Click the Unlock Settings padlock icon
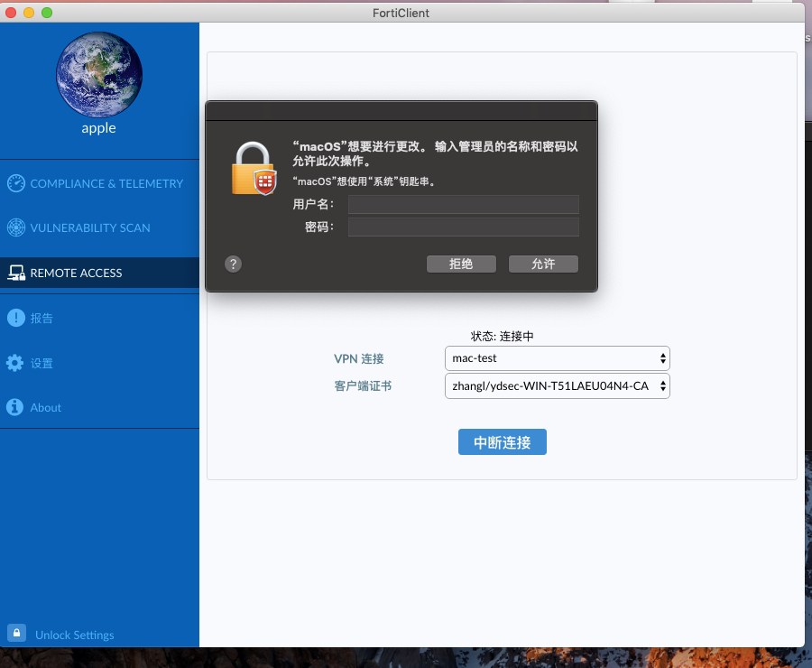The width and height of the screenshot is (812, 668). [16, 634]
